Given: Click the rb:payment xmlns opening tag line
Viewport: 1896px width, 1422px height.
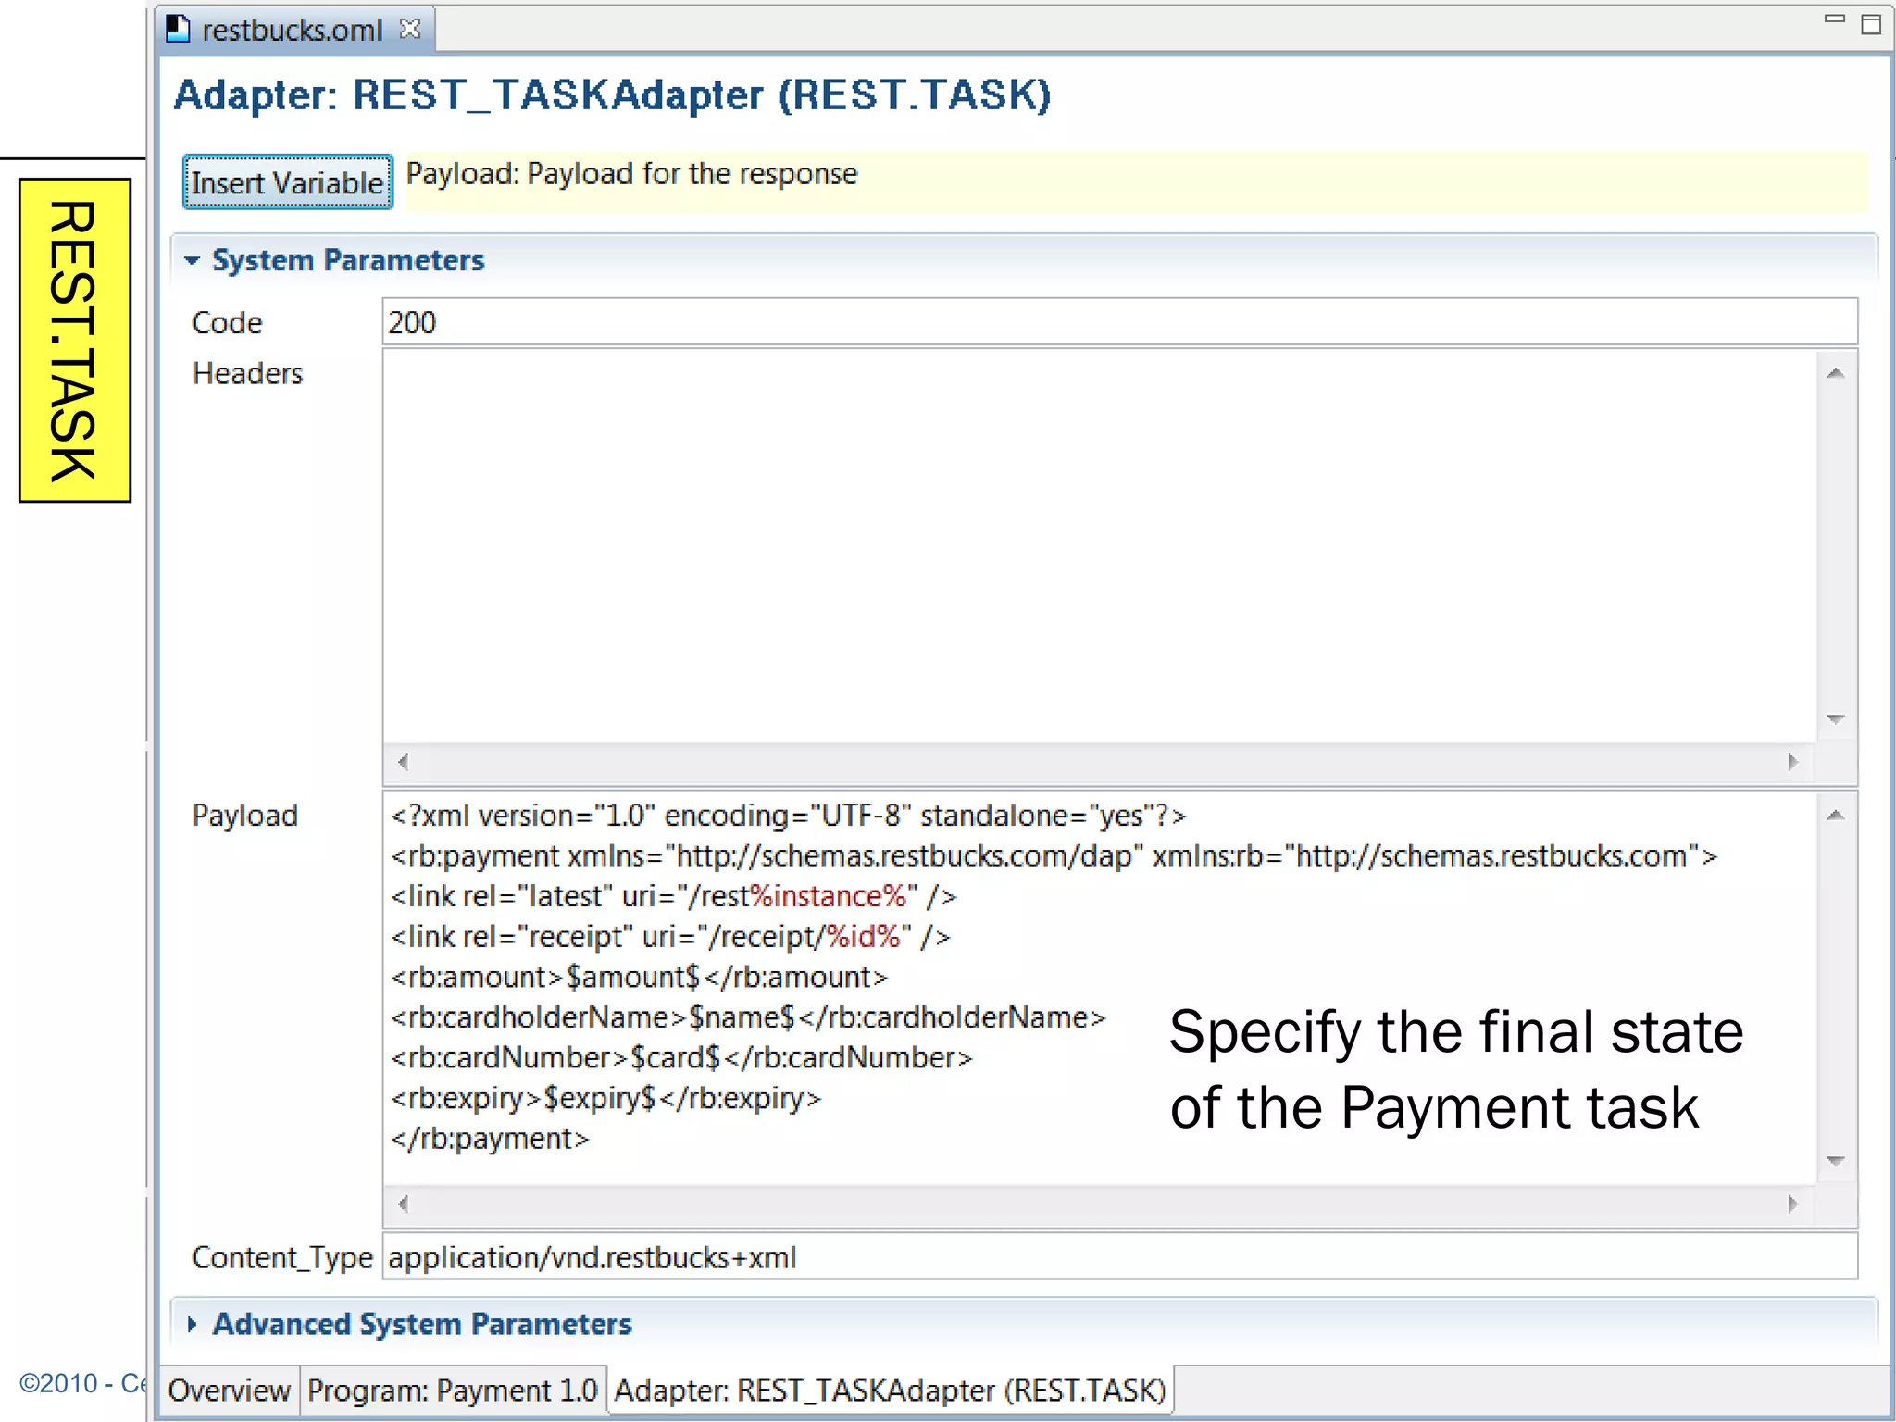Looking at the screenshot, I should [x=1054, y=856].
